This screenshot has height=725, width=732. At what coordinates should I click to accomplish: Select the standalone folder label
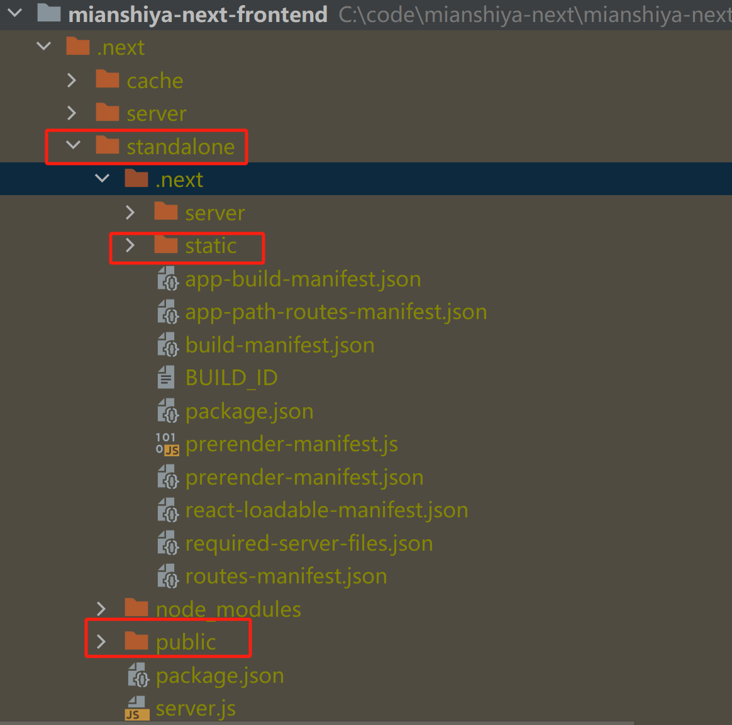tap(180, 147)
